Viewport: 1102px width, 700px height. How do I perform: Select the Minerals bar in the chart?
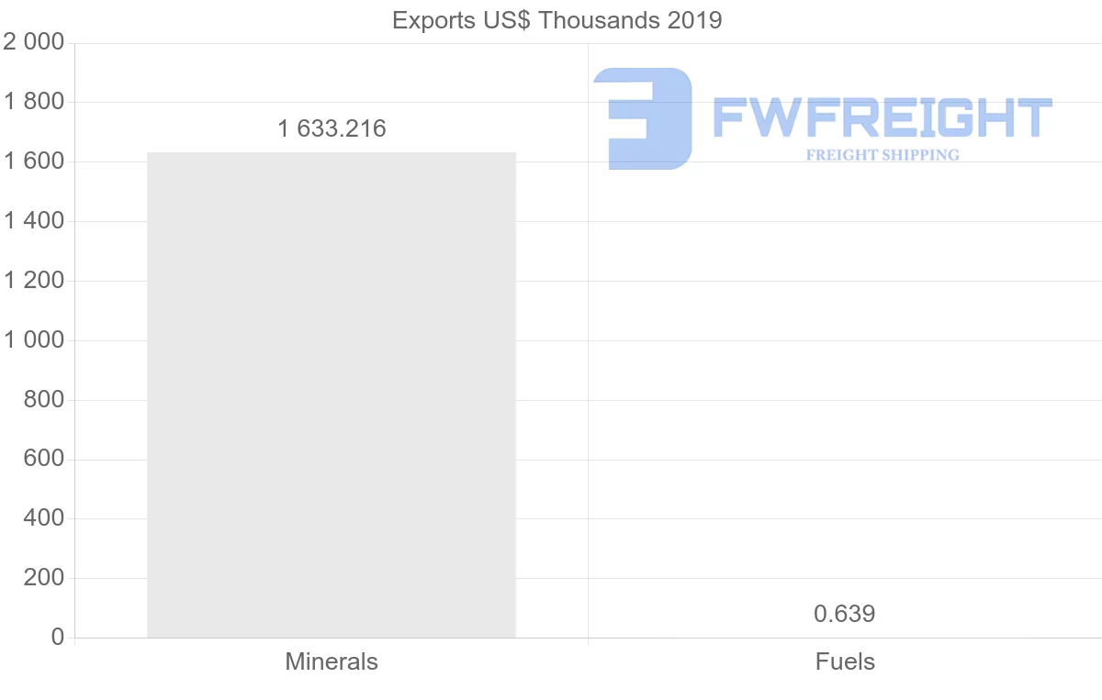[332, 394]
